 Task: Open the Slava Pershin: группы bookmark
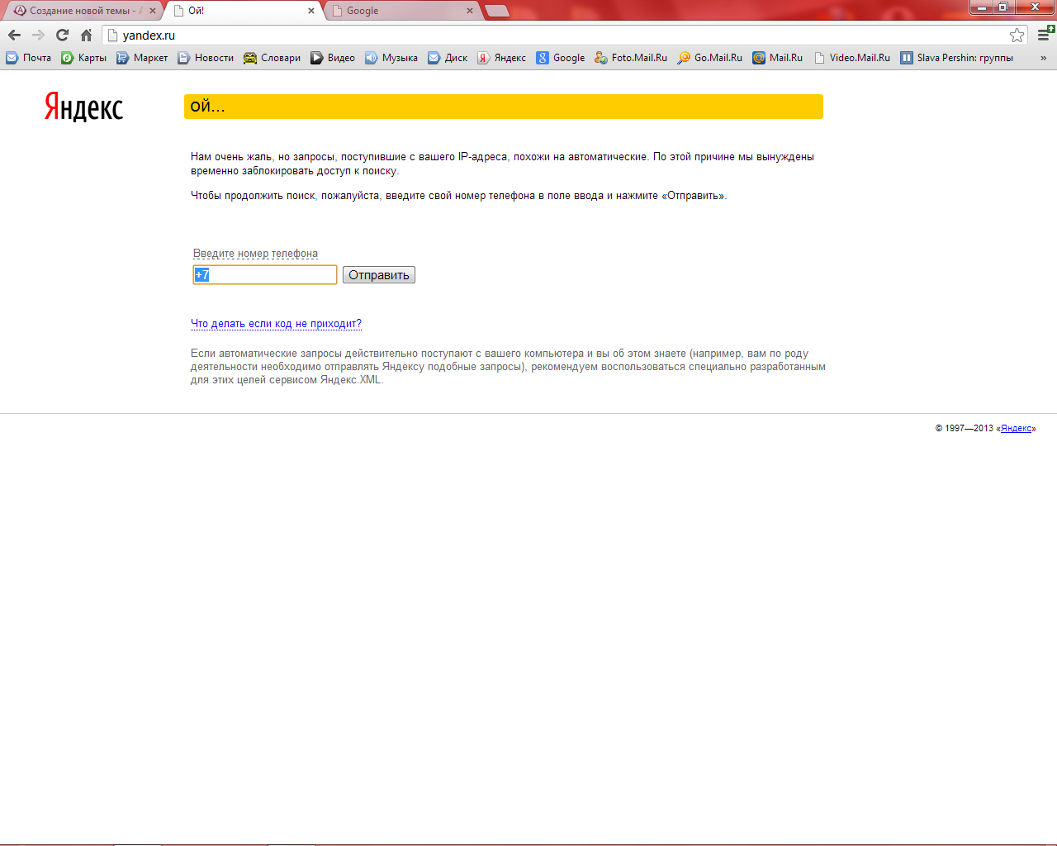(957, 58)
